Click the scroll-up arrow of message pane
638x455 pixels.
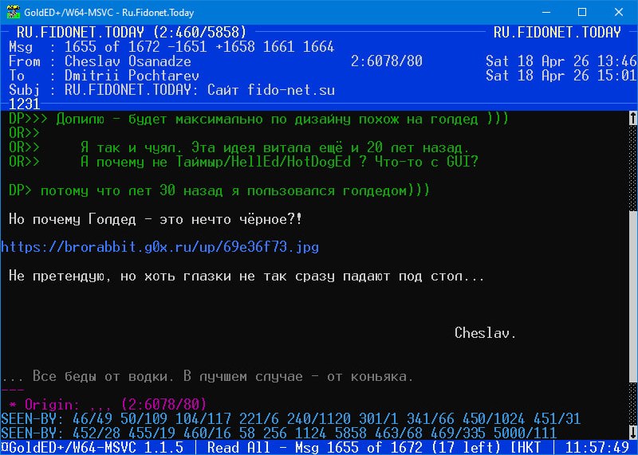click(632, 119)
